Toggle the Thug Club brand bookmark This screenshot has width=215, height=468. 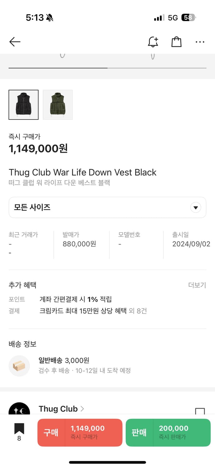tap(200, 411)
